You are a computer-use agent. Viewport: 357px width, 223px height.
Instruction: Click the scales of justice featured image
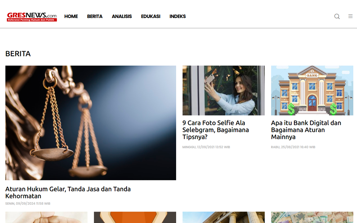tap(90, 123)
